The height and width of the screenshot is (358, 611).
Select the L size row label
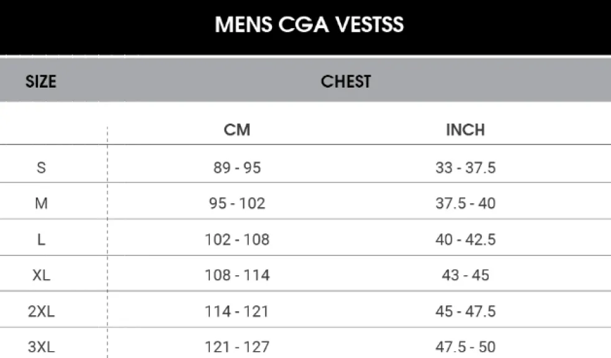click(41, 239)
